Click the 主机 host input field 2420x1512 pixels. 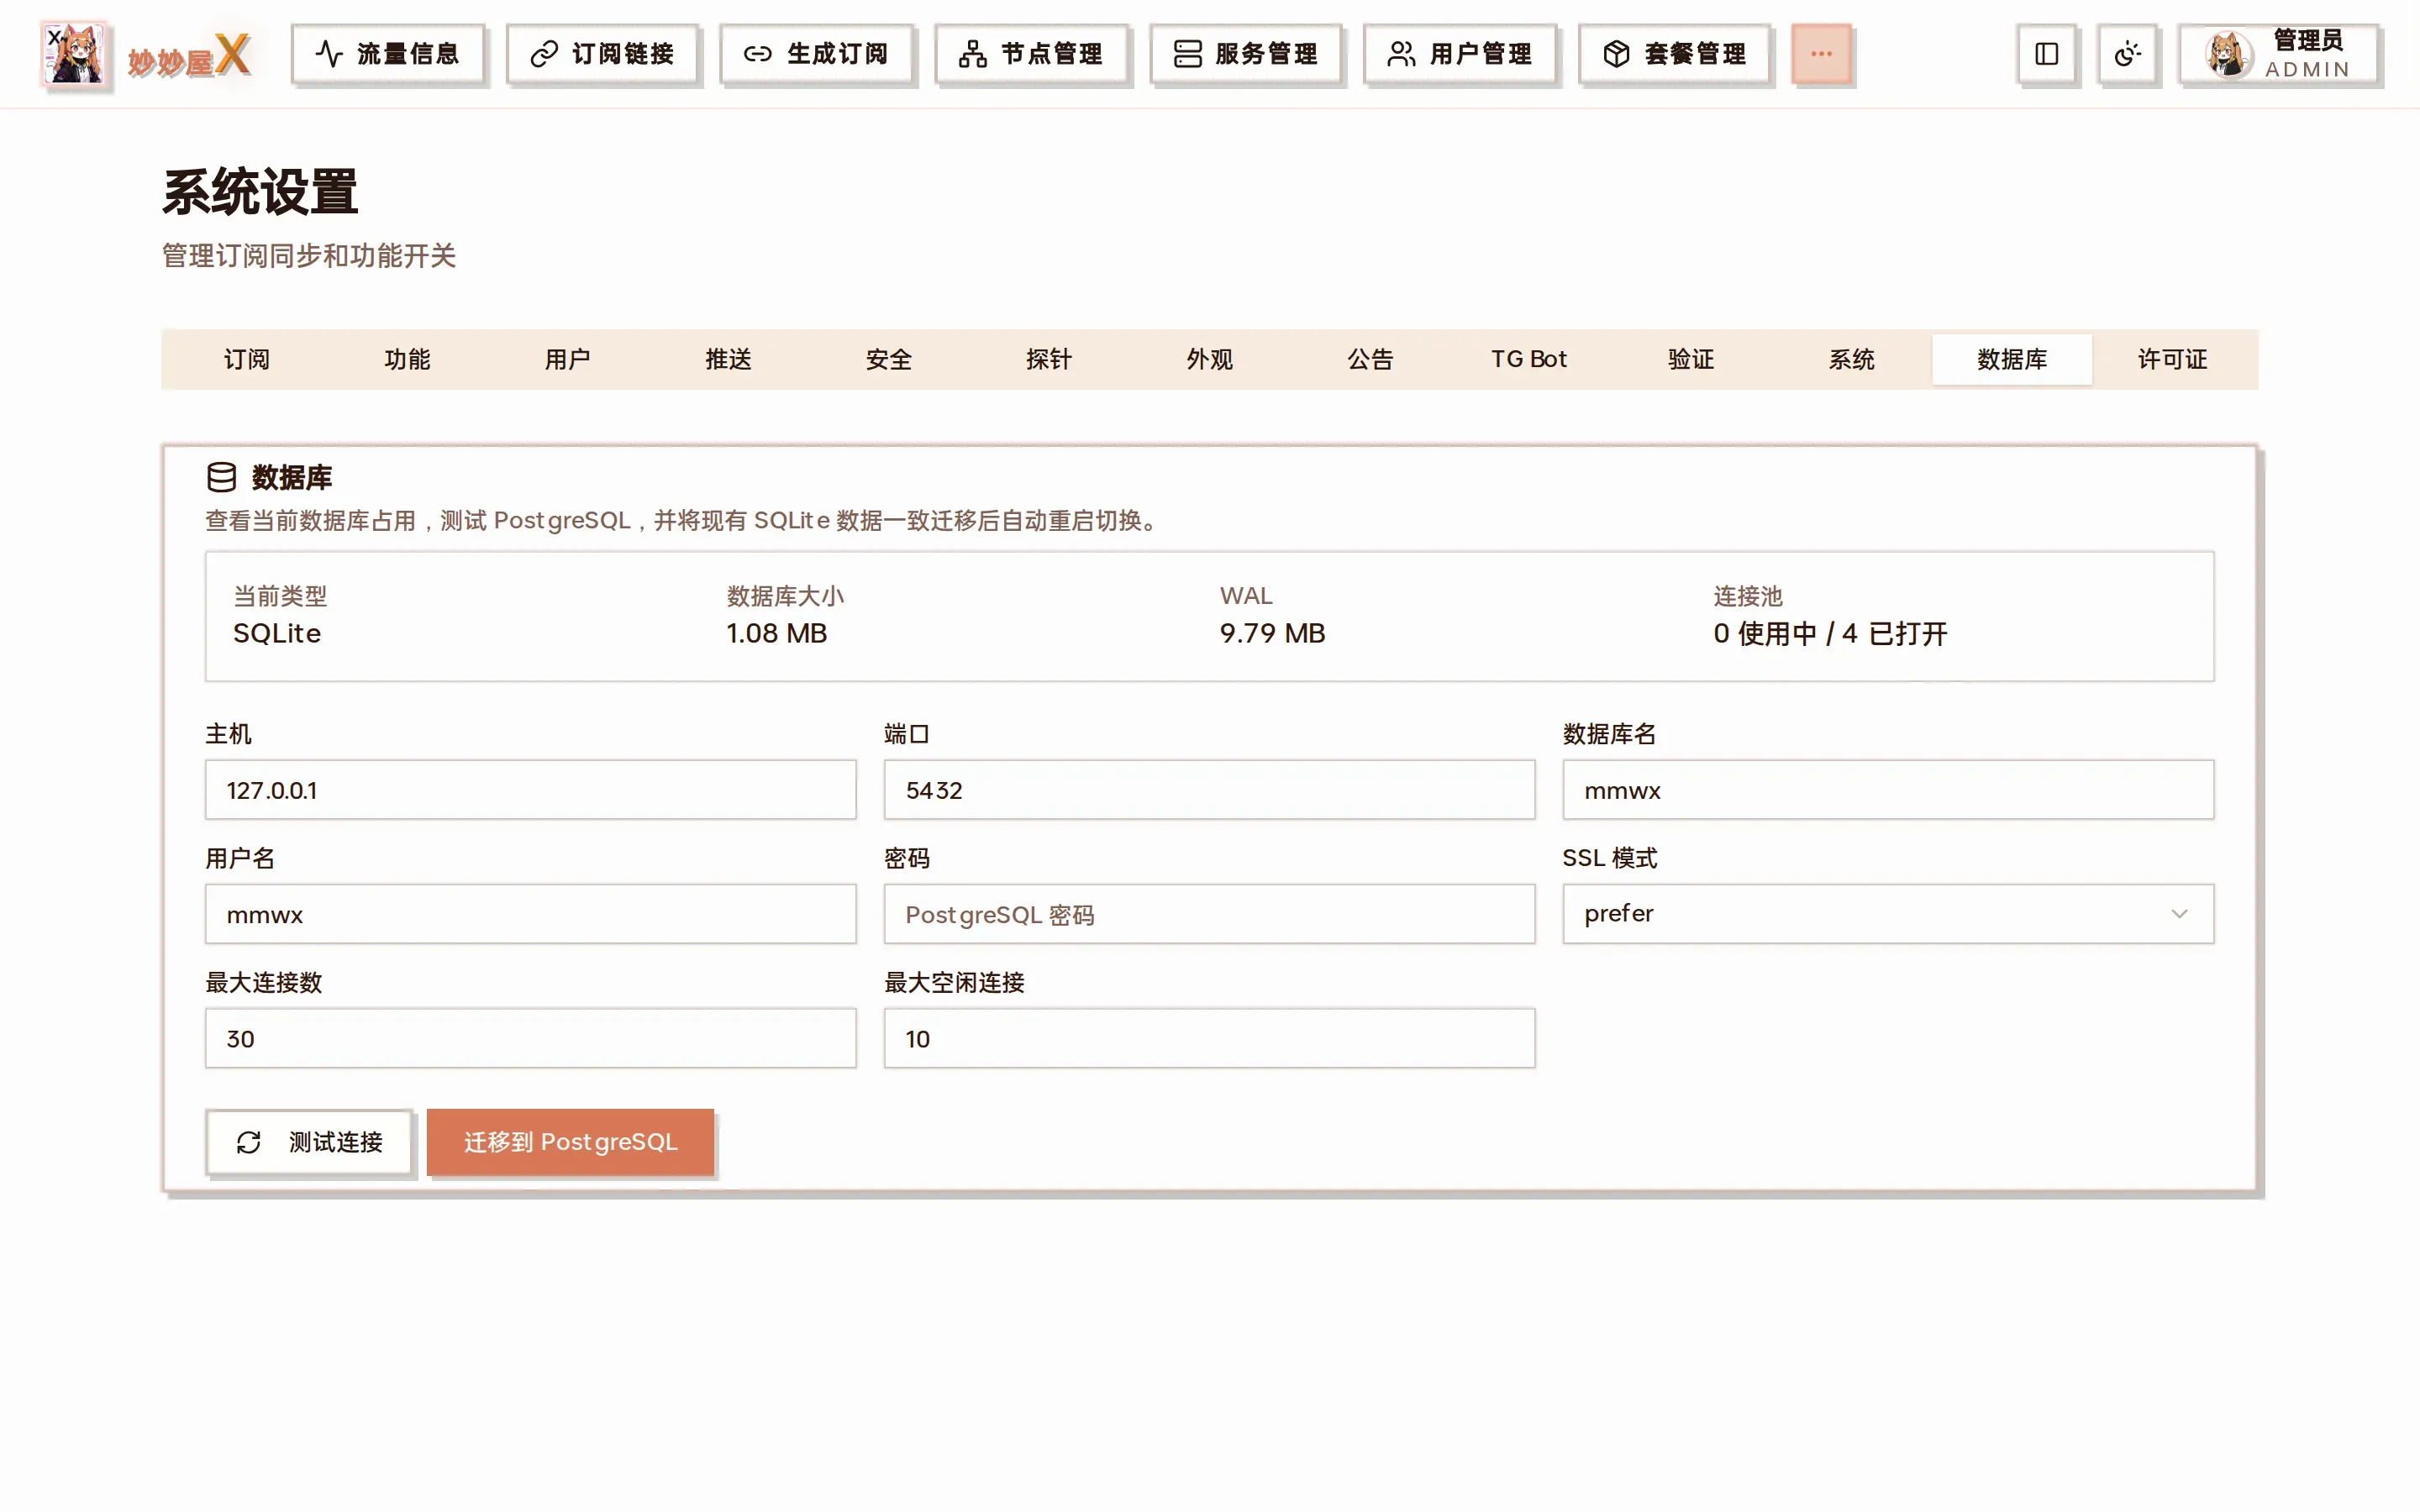(x=531, y=790)
